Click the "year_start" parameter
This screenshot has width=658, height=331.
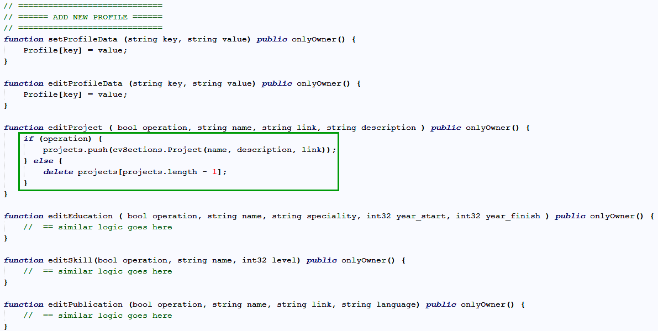[421, 216]
